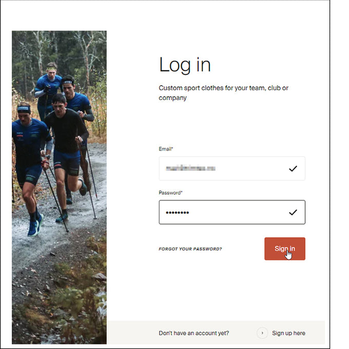This screenshot has width=349, height=349.
Task: Open the Forgot Your Password link
Action: click(x=190, y=249)
